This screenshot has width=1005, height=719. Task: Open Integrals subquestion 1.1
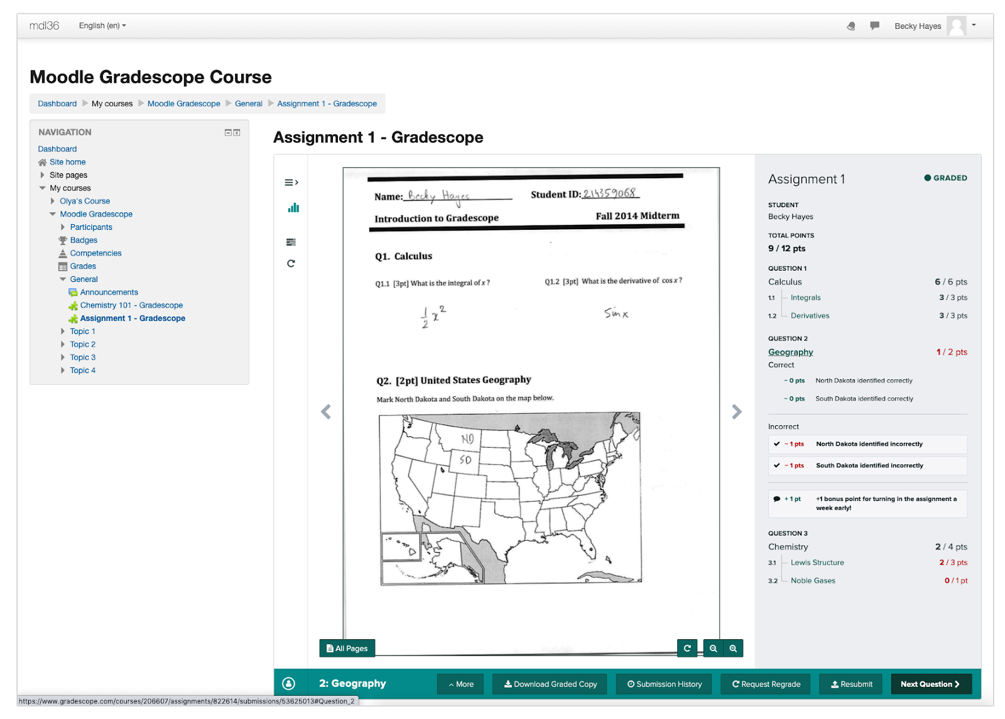click(806, 298)
